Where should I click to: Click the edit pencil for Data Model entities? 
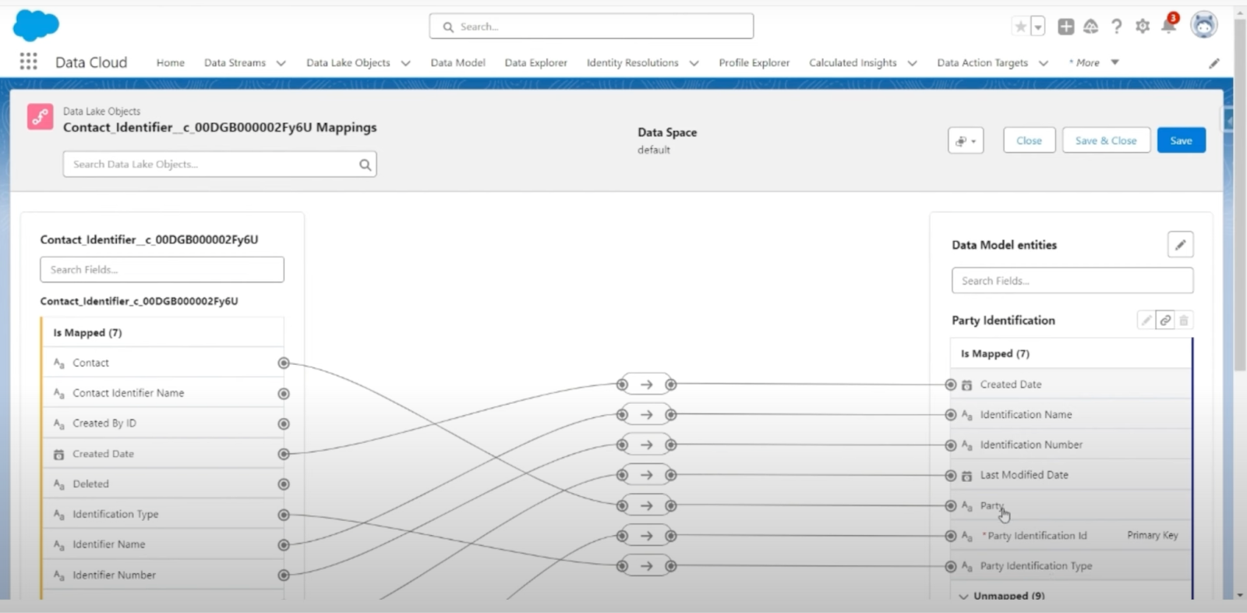click(1181, 245)
